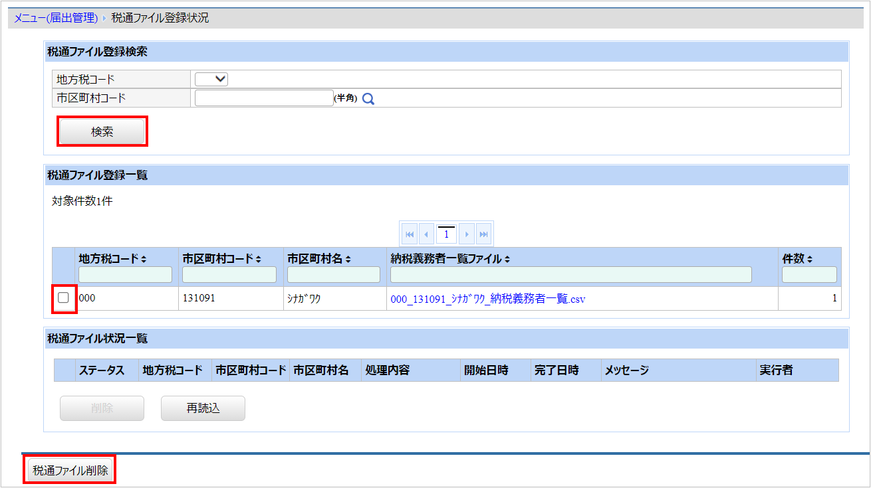Sort by 市区町村名 column arrows
The width and height of the screenshot is (871, 488).
pyautogui.click(x=348, y=259)
